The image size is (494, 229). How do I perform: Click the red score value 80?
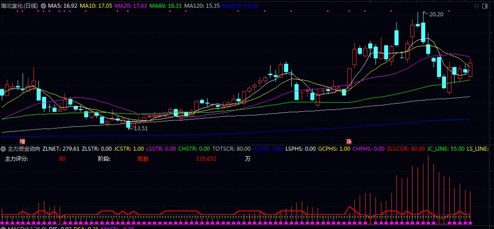tap(62, 158)
